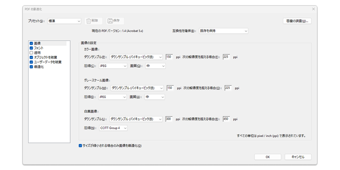Toggle サイズが縮小される場合のみ画像を最適化 checkbox
Viewport: 340px width, 170px height.
(x=80, y=146)
